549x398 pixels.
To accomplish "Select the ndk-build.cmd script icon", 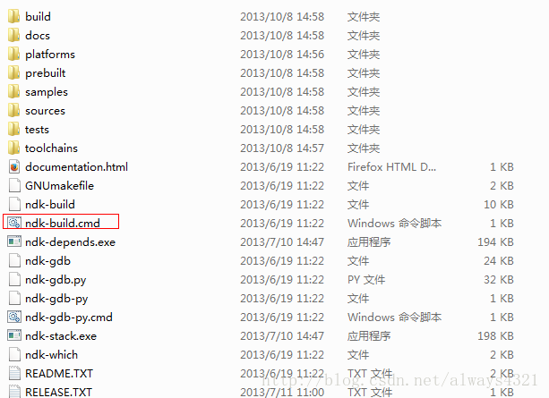I will pos(14,223).
